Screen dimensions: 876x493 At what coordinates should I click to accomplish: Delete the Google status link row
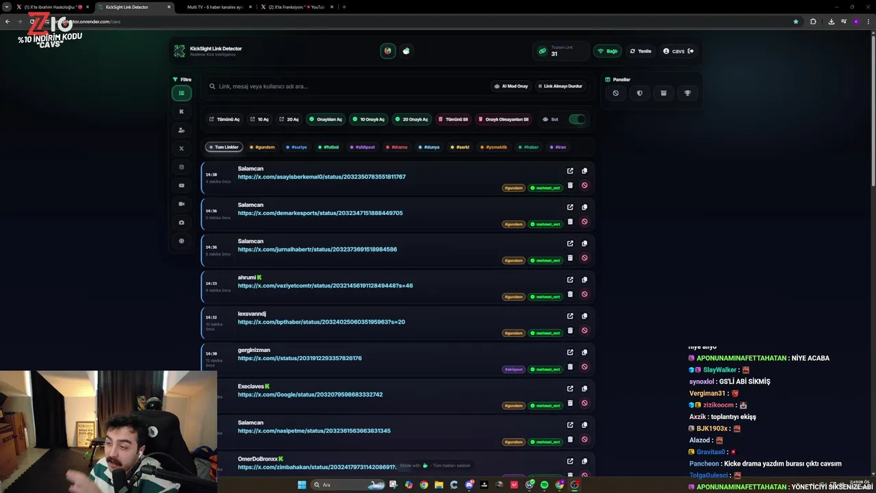(570, 403)
